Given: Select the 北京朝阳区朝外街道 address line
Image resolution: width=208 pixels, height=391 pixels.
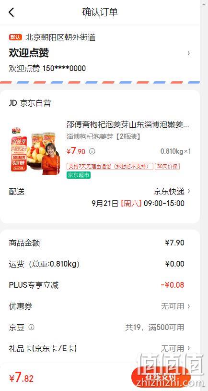Looking at the screenshot, I should pyautogui.click(x=61, y=37).
